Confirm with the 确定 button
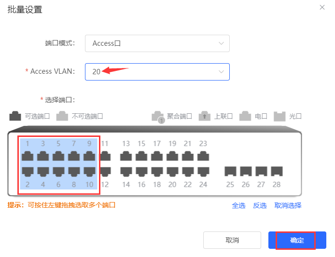This screenshot has width=335, height=257. tap(297, 240)
